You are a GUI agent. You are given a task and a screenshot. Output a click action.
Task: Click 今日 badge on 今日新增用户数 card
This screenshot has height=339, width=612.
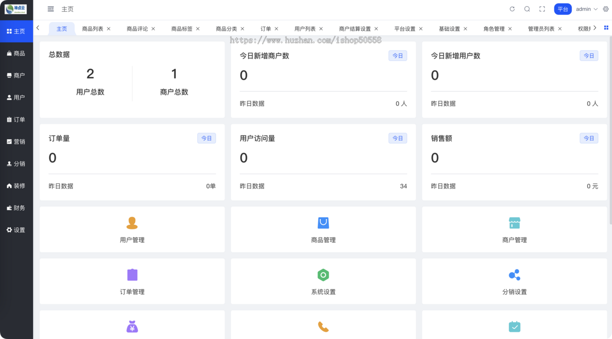pos(589,56)
